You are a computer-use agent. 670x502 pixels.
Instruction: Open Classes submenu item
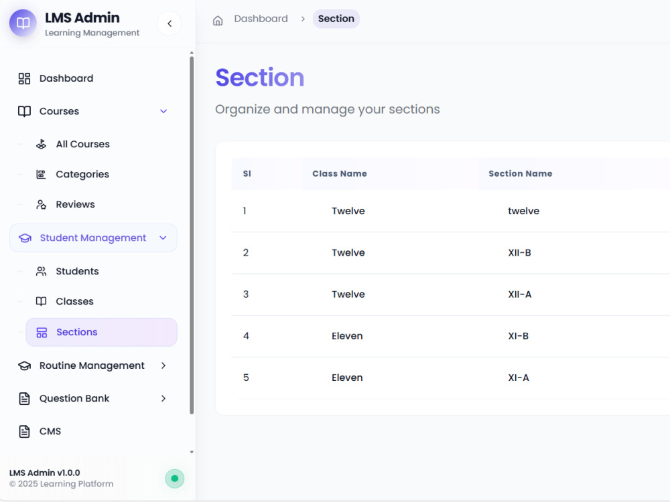coord(75,301)
